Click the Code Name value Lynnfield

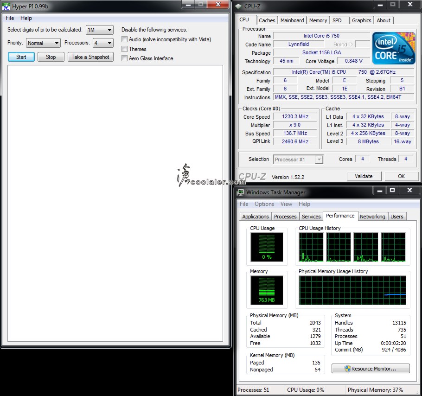pyautogui.click(x=299, y=44)
